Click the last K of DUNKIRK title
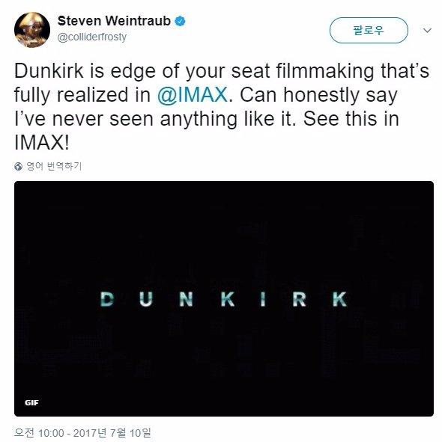 pyautogui.click(x=340, y=299)
